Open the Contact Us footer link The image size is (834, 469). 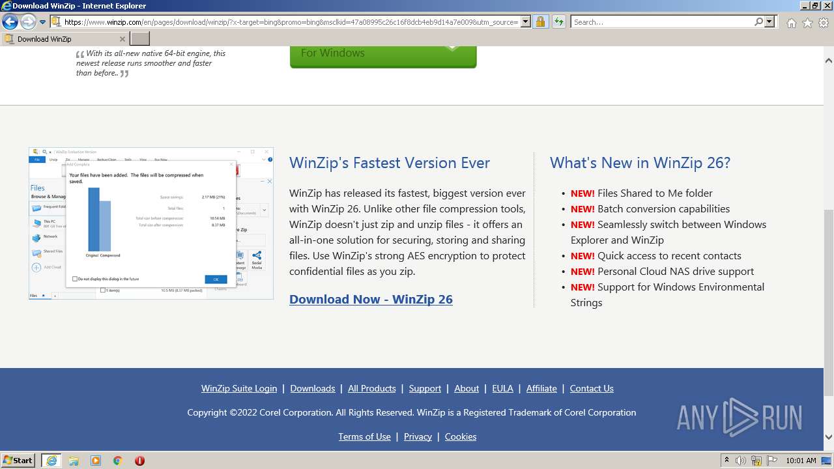pyautogui.click(x=592, y=388)
